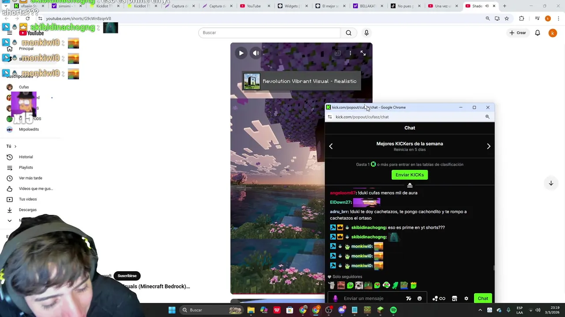Play the YouTube short video
The image size is (565, 317).
241,53
